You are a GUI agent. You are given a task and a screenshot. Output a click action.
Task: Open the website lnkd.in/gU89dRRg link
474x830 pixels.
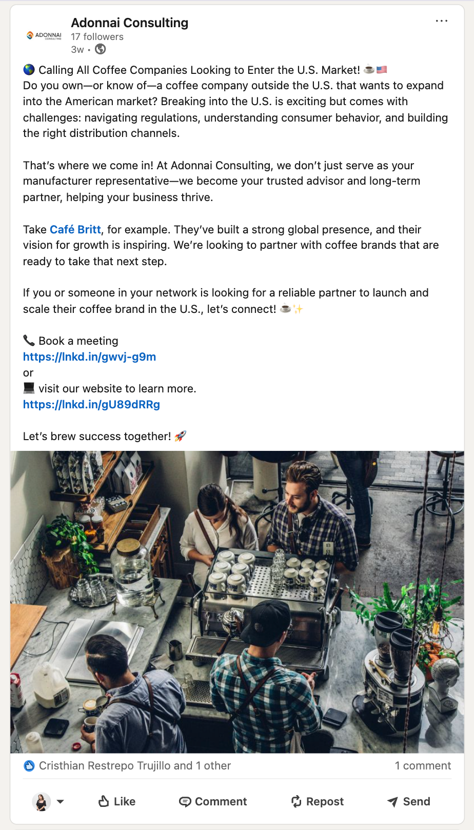(x=91, y=404)
